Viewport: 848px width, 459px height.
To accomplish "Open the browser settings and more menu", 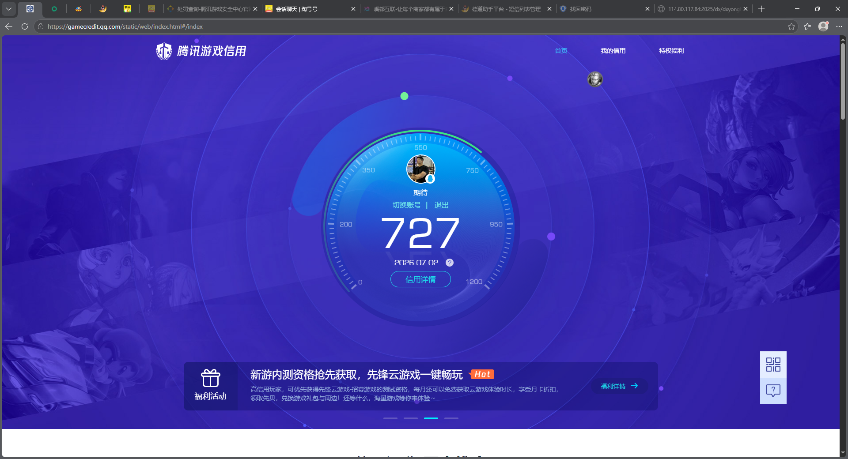I will [839, 26].
